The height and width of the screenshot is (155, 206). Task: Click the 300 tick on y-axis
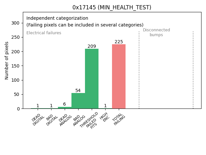(15, 23)
